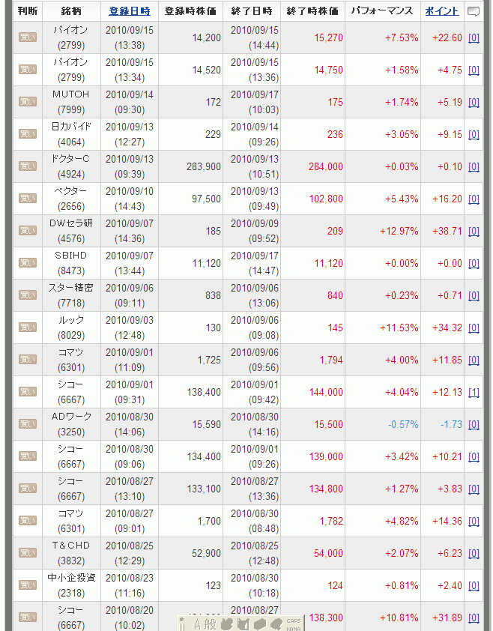493x631 pixels.
Task: Click the 買い badge in the ドクターC row
Action: coord(27,166)
